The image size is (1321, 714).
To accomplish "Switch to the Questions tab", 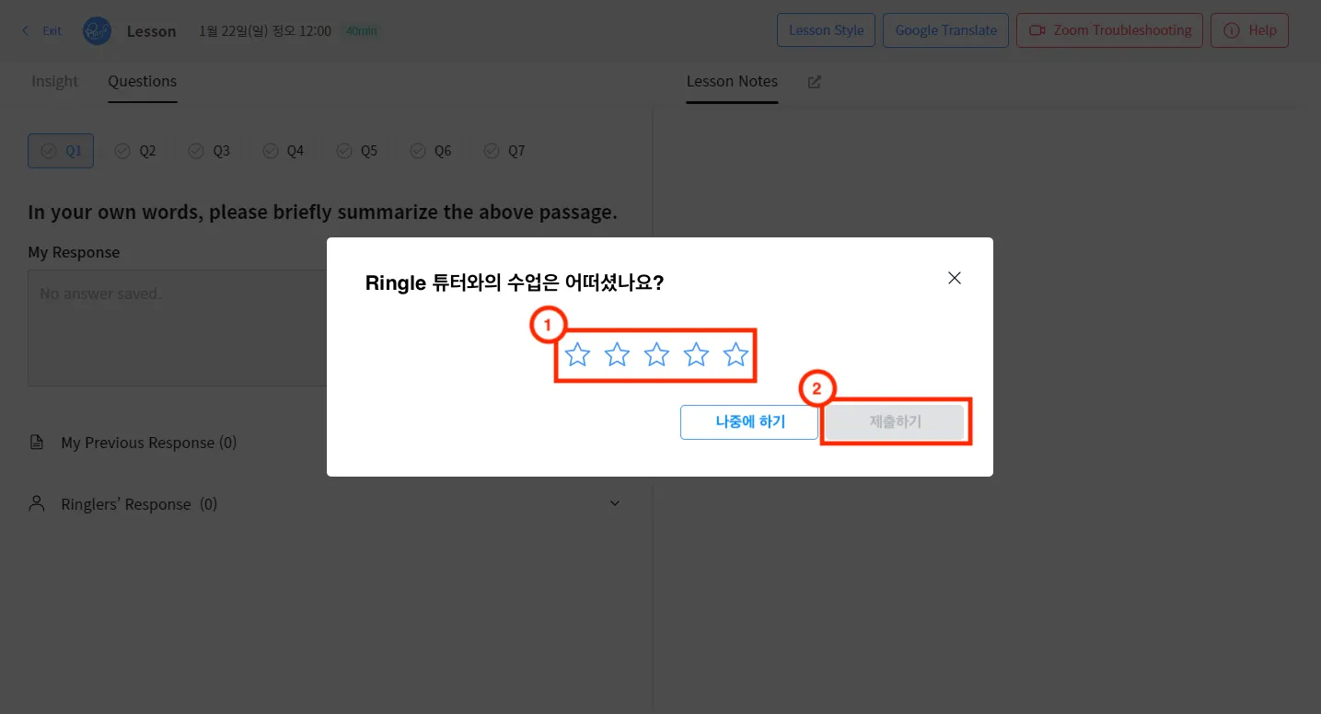I will [x=142, y=81].
